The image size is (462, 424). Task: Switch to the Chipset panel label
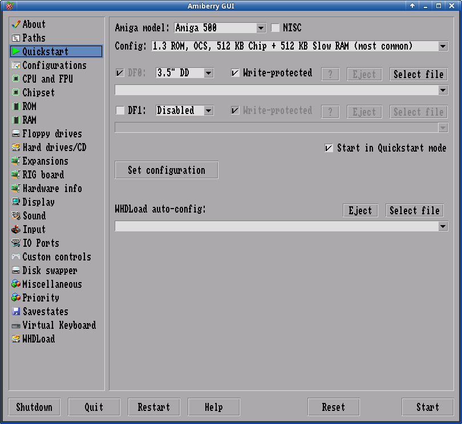pyautogui.click(x=39, y=92)
